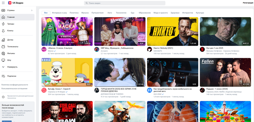Select the Технологии tab
This screenshot has height=122, width=254.
point(121,13)
